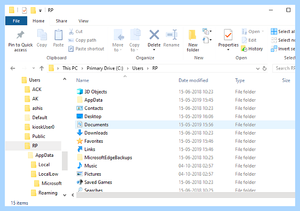Expand the Delete options arrow
The height and width of the screenshot is (211, 300).
point(154,50)
